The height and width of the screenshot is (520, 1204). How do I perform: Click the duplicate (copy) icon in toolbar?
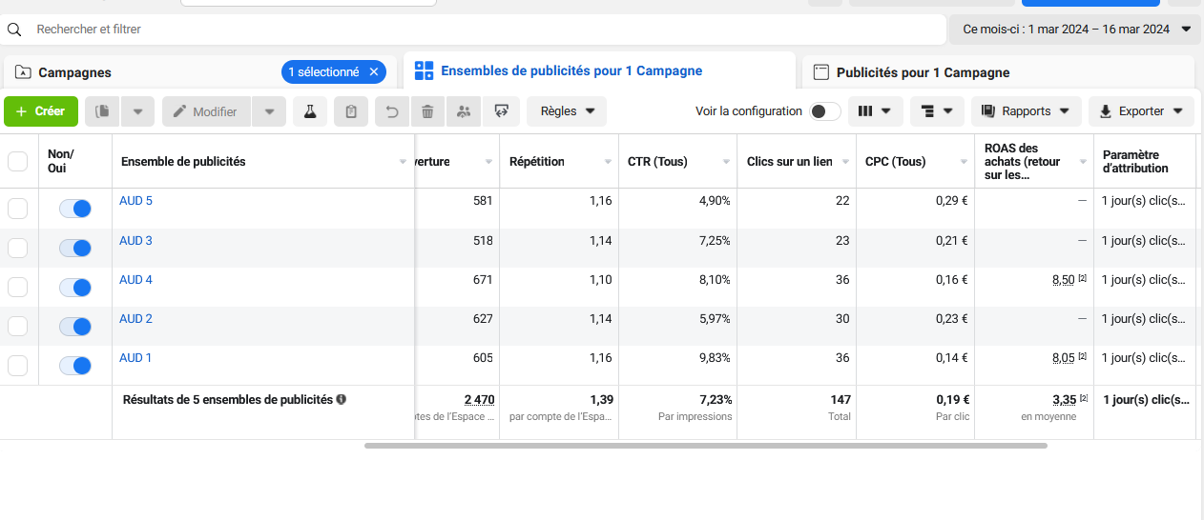[x=102, y=111]
